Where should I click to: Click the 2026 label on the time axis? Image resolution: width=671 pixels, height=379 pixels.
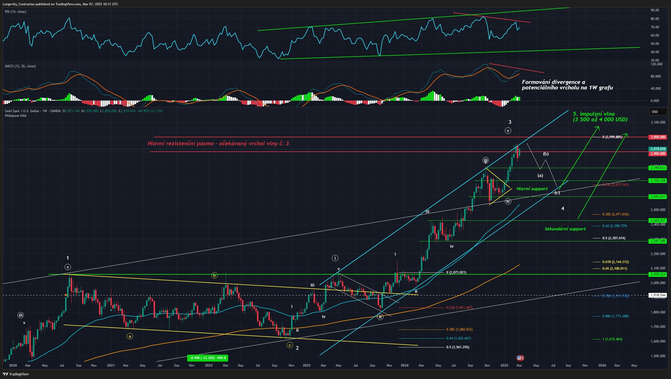602,365
